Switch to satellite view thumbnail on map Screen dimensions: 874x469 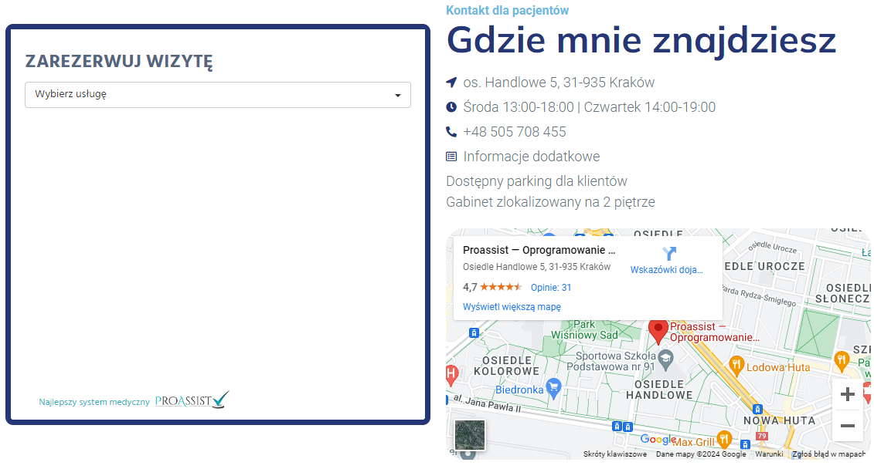(469, 434)
